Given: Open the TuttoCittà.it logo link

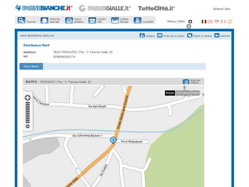Looking at the screenshot, I should (157, 8).
